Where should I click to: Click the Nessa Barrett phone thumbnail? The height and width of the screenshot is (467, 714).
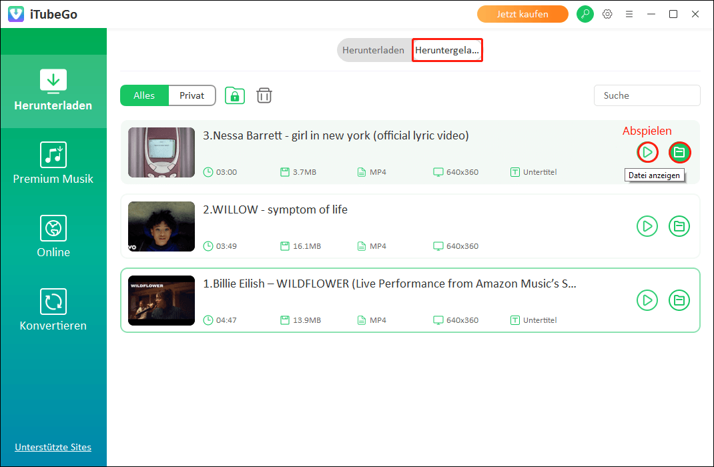(161, 153)
